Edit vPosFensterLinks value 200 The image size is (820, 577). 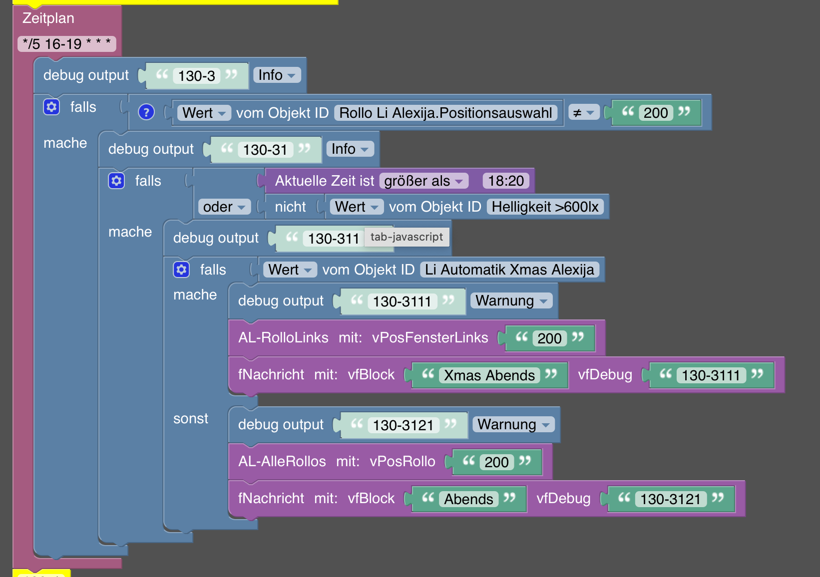(549, 338)
